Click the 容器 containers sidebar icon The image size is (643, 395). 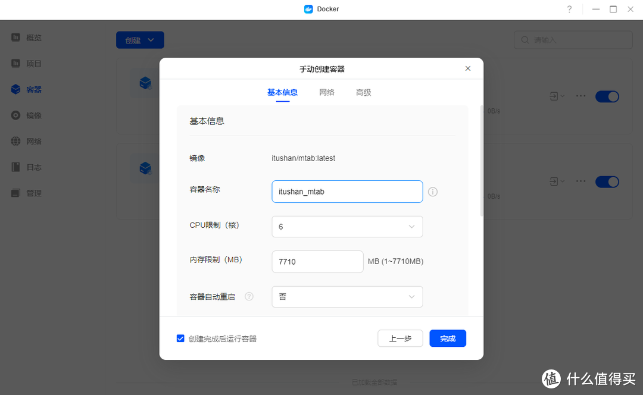33,89
